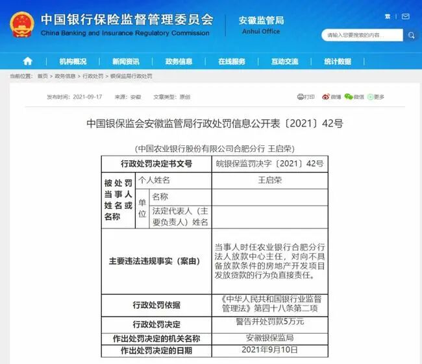Click the 主要违法违规事实（案由） cell
The image size is (422, 364).
tap(156, 261)
